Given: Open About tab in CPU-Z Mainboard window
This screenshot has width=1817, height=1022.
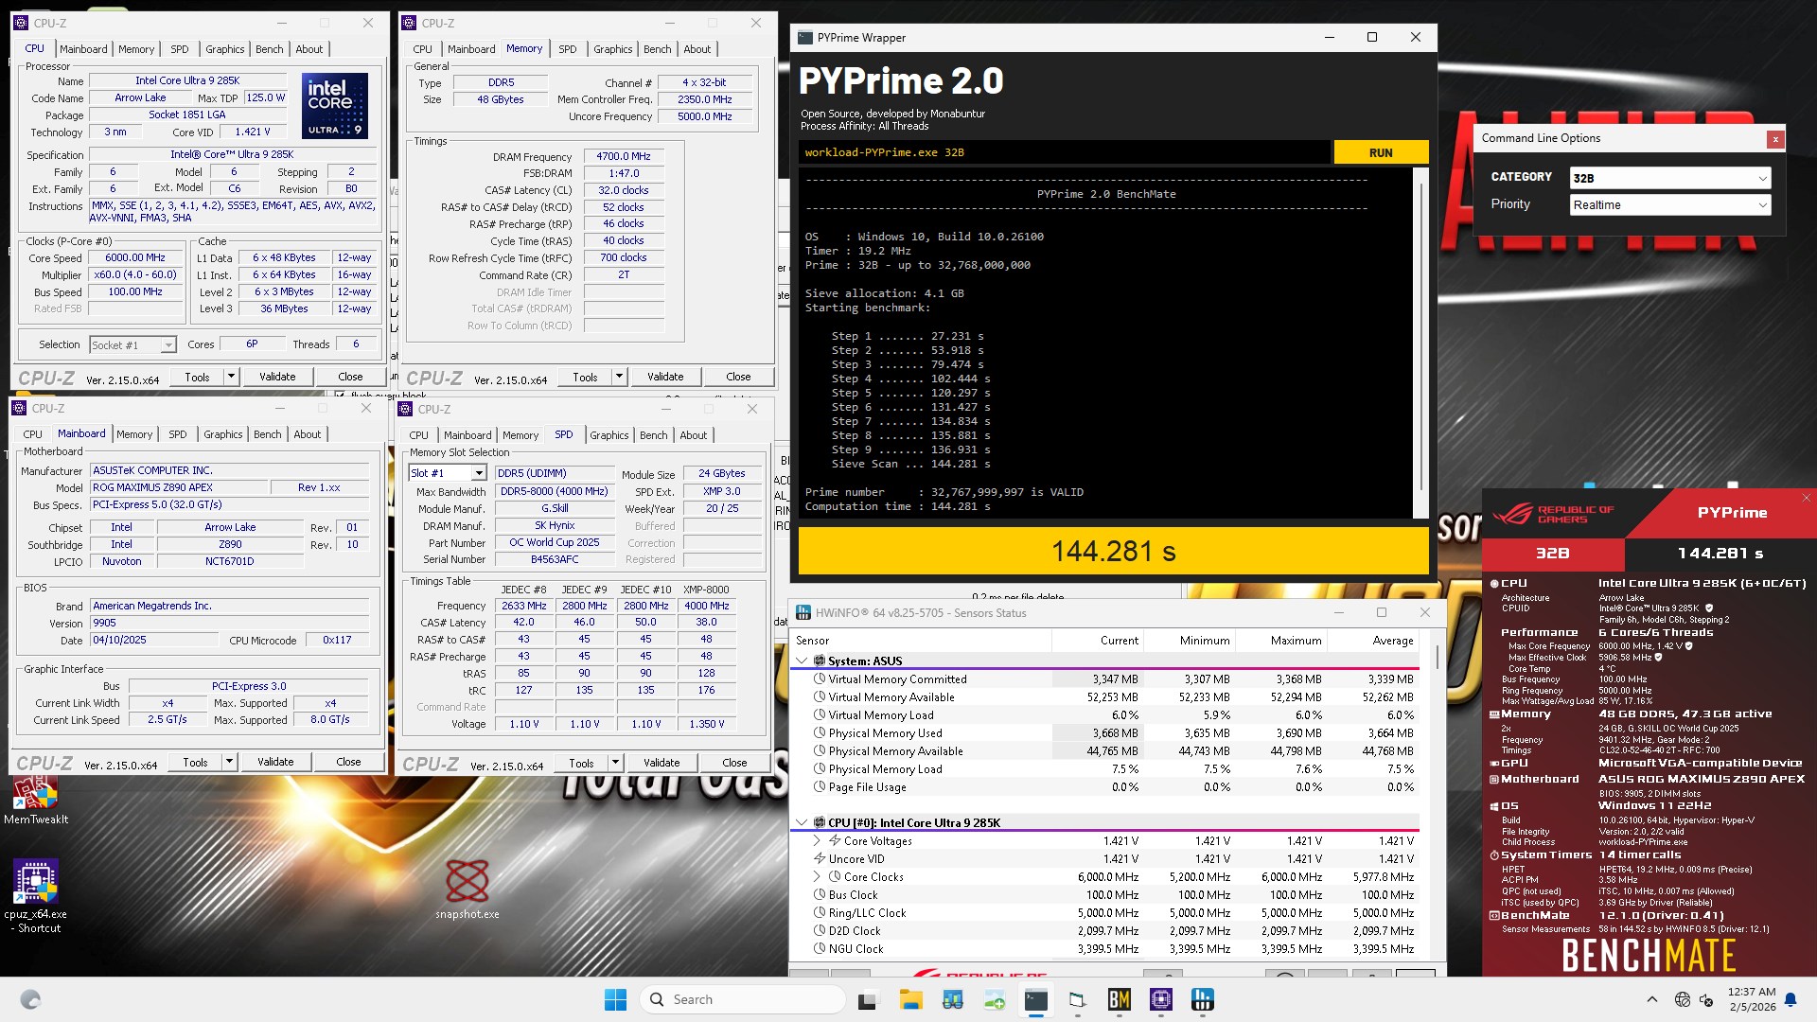Looking at the screenshot, I should click(308, 434).
